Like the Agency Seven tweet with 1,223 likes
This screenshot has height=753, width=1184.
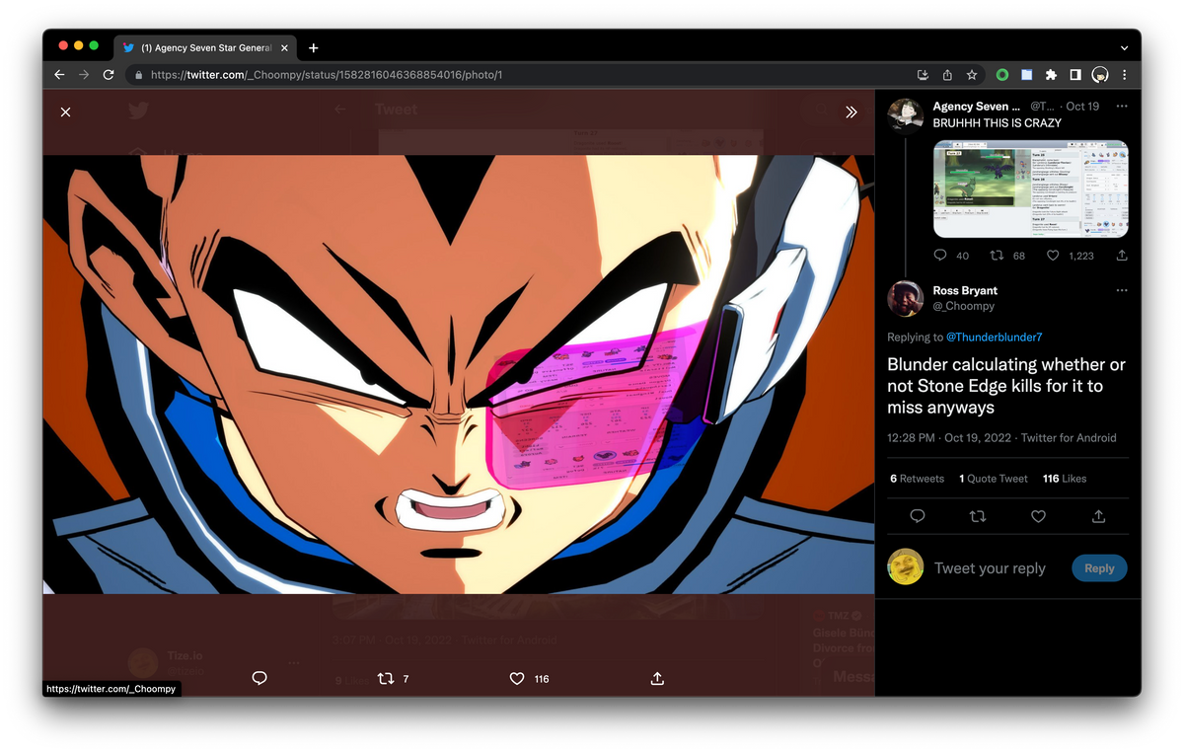(x=1053, y=256)
